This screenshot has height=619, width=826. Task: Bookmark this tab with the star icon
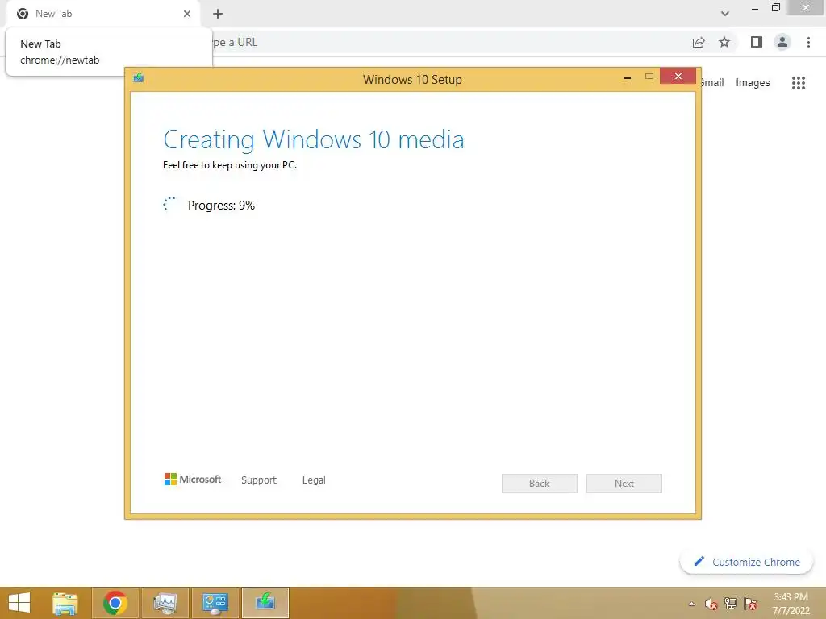pyautogui.click(x=724, y=42)
